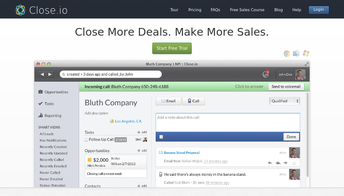Click Add description text
The image size is (344, 196).
pos(96,113)
